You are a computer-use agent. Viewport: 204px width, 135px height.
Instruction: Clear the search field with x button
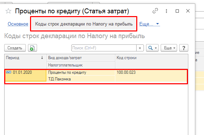(x=140, y=48)
